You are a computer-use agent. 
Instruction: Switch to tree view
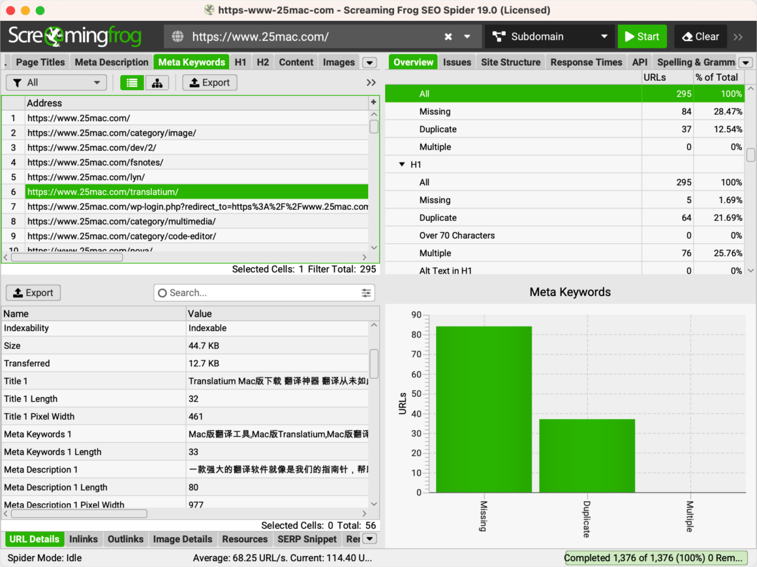(x=157, y=83)
